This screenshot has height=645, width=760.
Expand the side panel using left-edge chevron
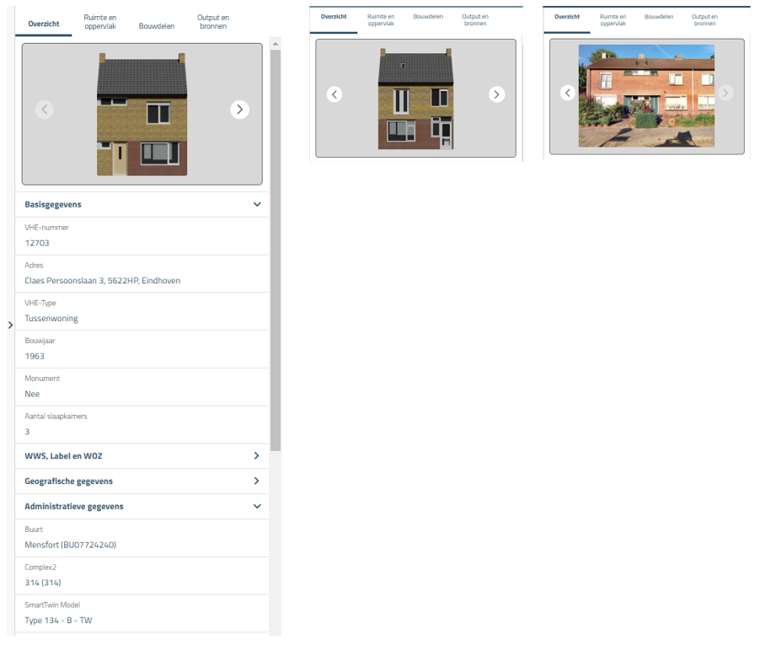pyautogui.click(x=9, y=325)
